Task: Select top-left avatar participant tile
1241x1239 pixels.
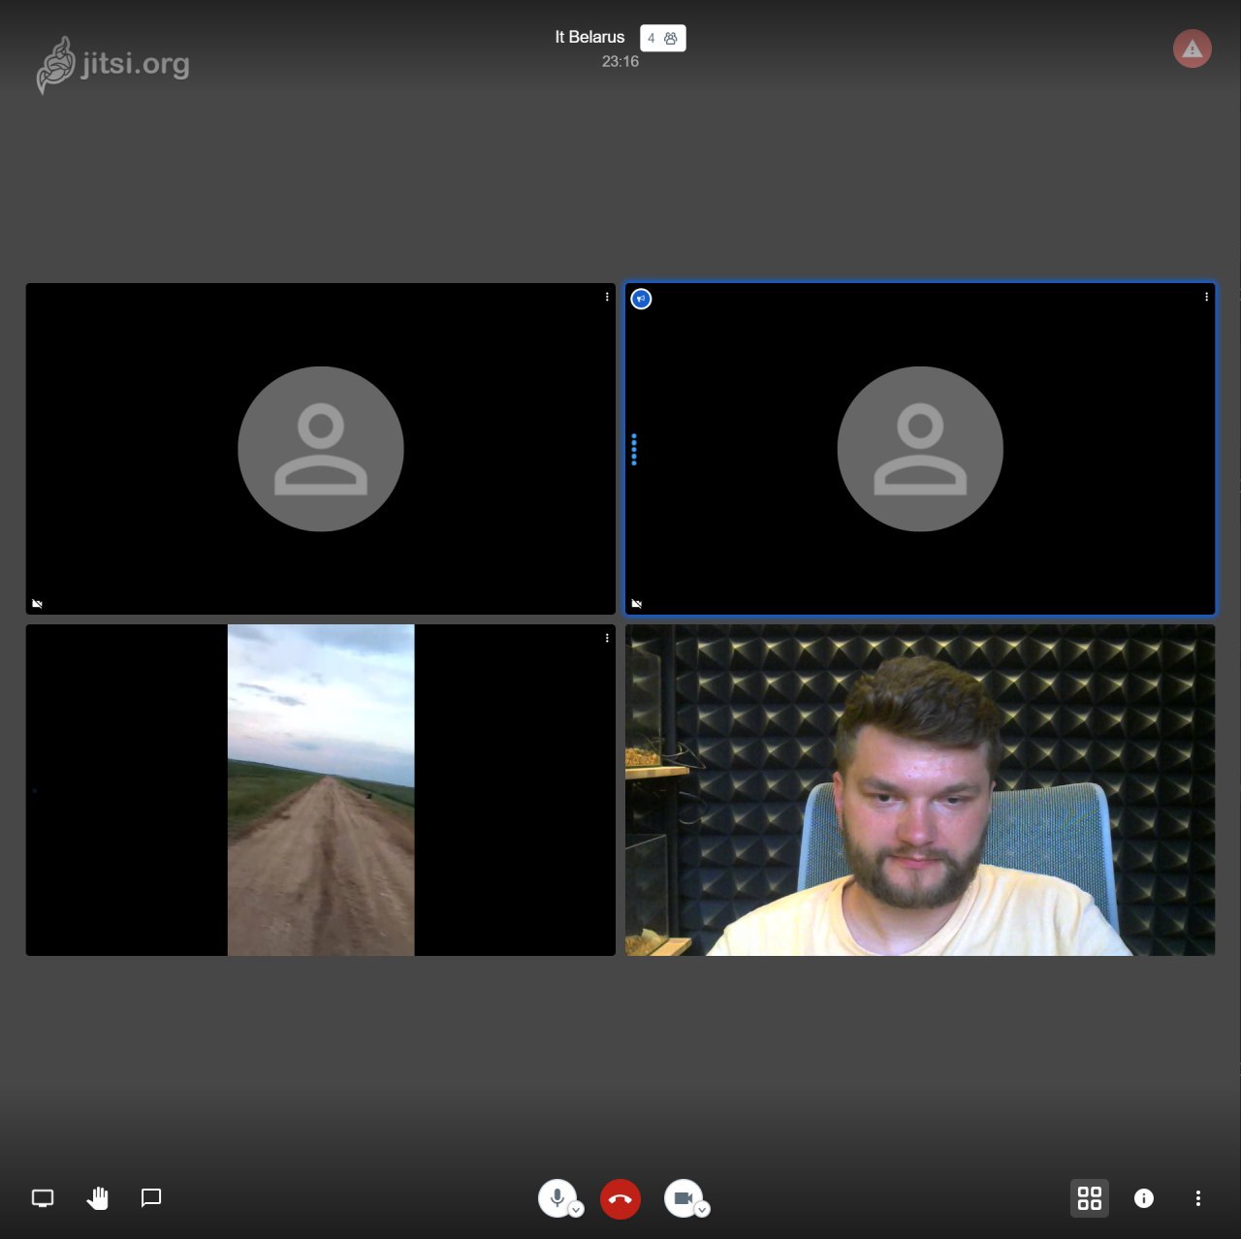Action: pyautogui.click(x=321, y=449)
